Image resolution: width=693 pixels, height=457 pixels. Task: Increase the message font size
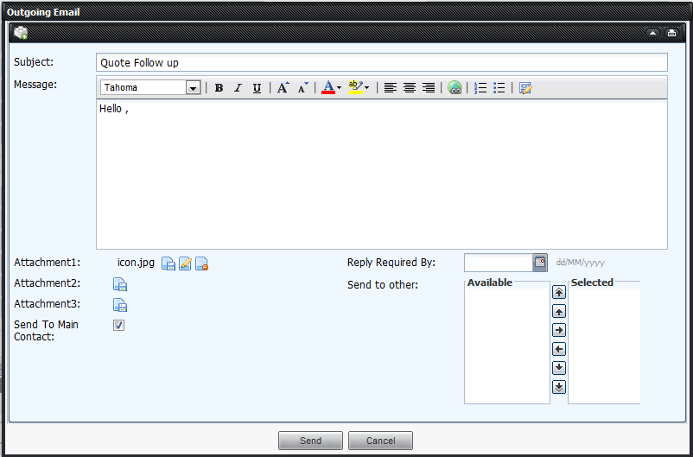point(283,88)
